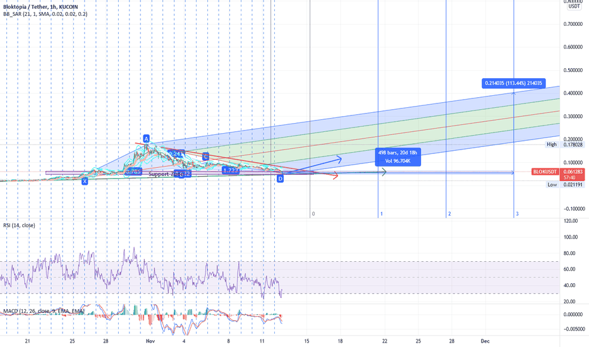The width and height of the screenshot is (589, 347).
Task: Click date 15 on time axis
Action: [307, 341]
